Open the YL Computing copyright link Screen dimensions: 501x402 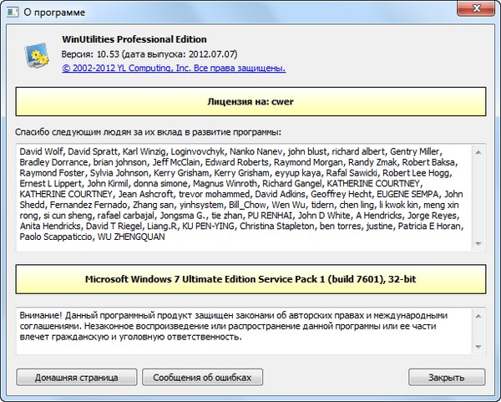click(x=168, y=68)
